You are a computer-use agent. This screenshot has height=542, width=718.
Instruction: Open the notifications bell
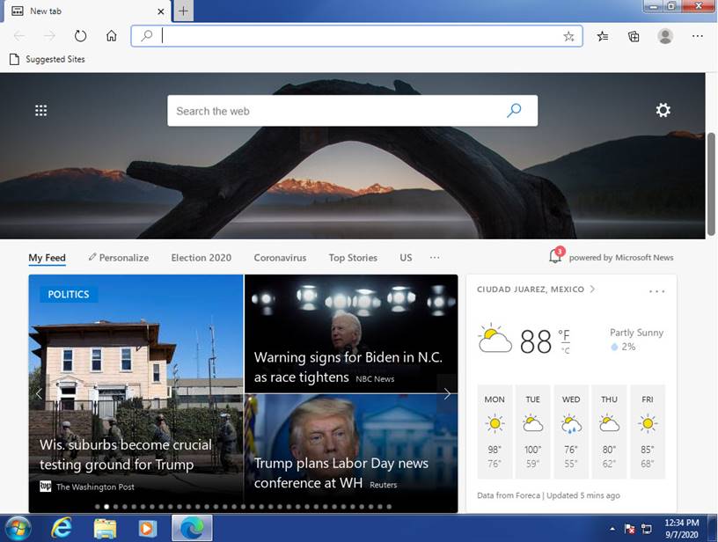(555, 257)
